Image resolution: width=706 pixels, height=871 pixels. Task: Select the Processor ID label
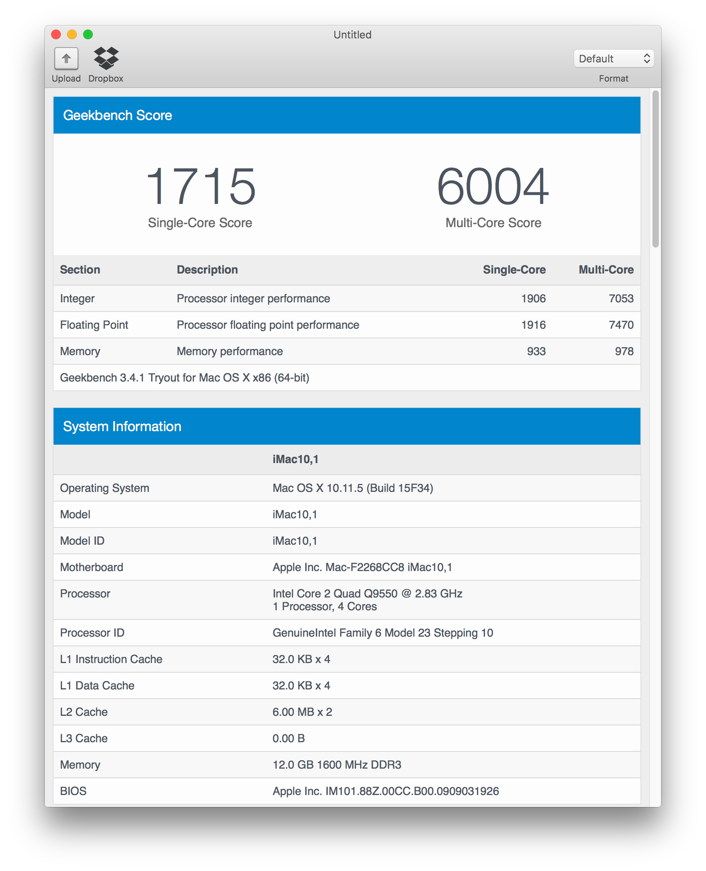click(x=92, y=633)
